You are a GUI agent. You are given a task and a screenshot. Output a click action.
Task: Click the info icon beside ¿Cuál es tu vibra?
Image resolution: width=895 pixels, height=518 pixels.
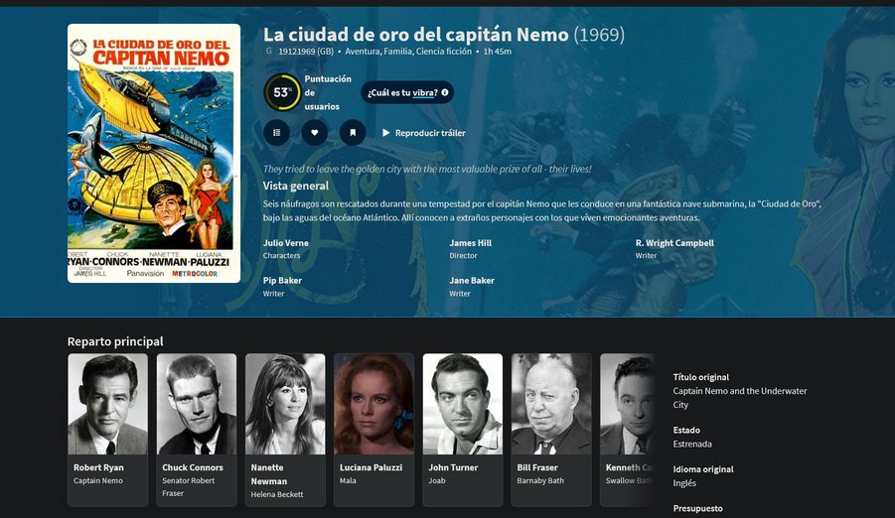pyautogui.click(x=445, y=92)
